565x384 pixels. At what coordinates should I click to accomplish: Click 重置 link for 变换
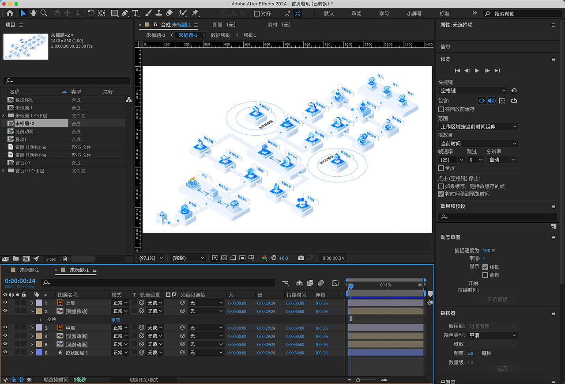(116, 320)
